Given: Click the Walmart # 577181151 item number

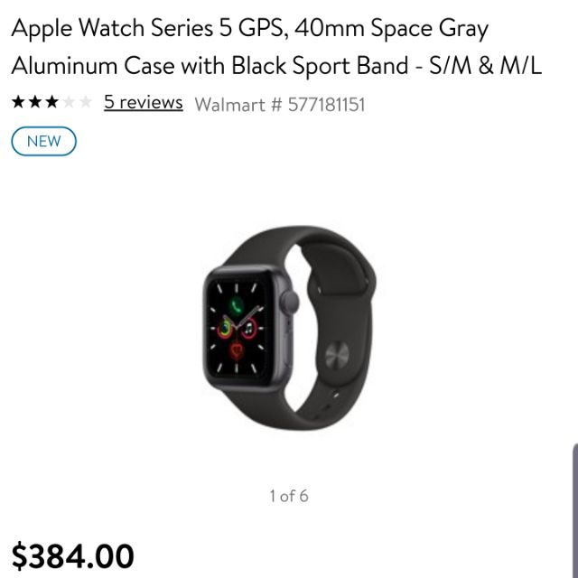Looking at the screenshot, I should point(280,105).
